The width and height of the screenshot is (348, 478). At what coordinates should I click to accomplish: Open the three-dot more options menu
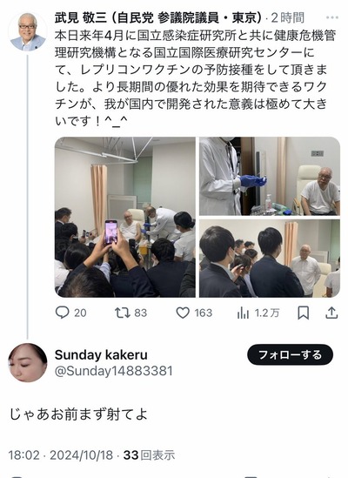pos(332,17)
